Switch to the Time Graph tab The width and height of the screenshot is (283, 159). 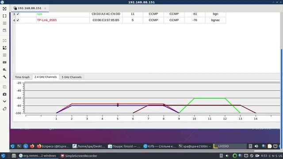(22, 77)
